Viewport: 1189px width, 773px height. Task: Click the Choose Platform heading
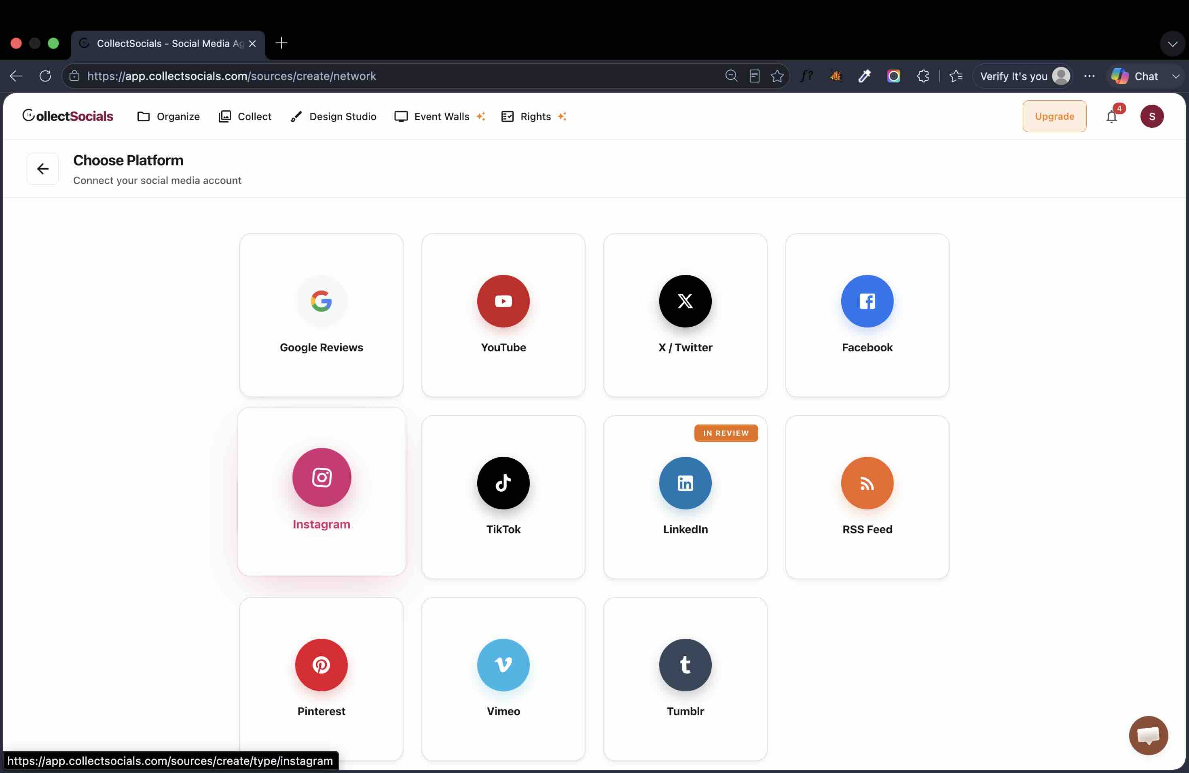coord(128,160)
